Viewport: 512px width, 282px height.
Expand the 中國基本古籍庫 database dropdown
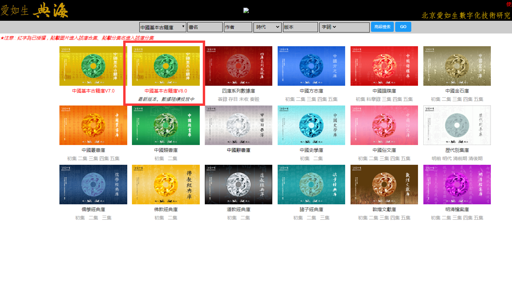(162, 27)
